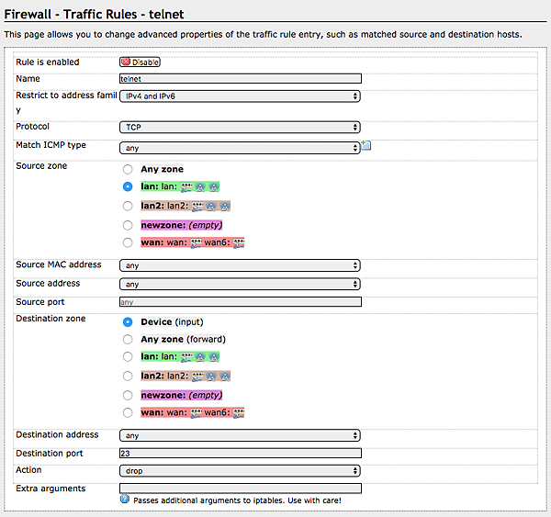
Task: Click the Destination port field
Action: pos(240,454)
